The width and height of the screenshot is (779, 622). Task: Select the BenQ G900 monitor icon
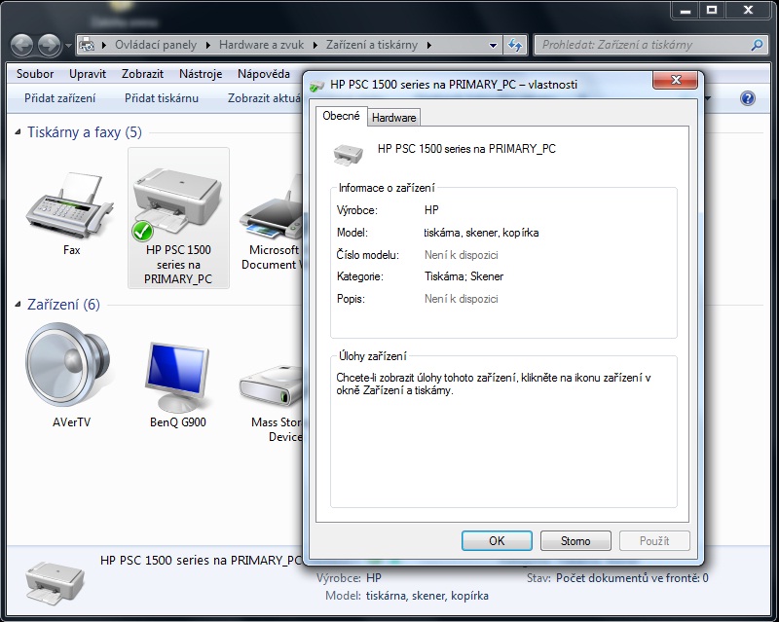tap(177, 377)
